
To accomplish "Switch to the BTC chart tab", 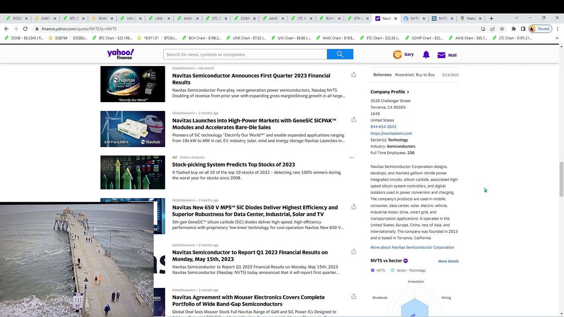I will (x=74, y=18).
